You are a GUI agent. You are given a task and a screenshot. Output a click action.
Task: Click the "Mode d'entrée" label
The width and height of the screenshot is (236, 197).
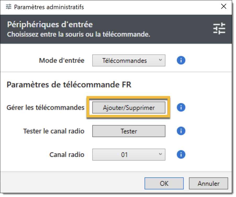pos(62,61)
